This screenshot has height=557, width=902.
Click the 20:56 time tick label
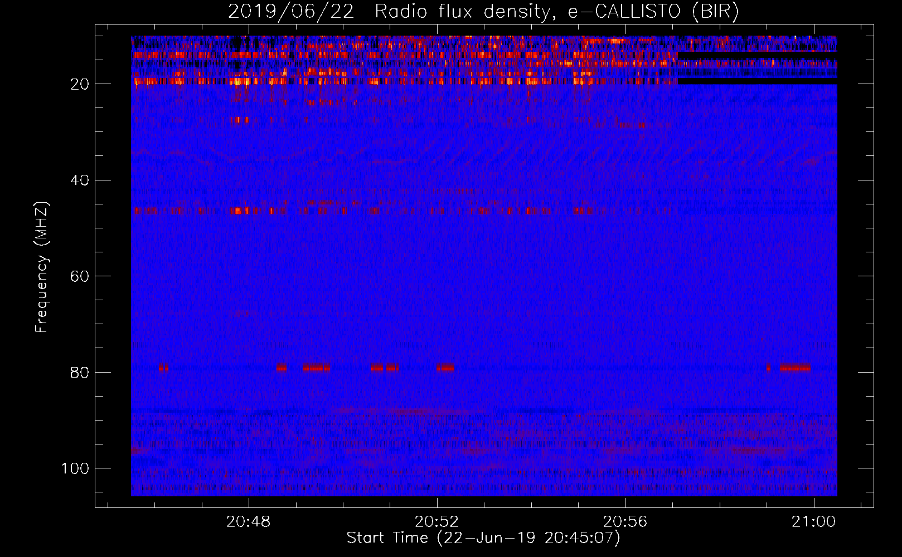tap(625, 522)
